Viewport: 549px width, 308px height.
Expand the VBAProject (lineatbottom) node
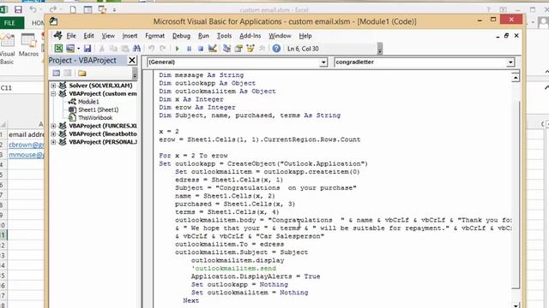pos(53,133)
